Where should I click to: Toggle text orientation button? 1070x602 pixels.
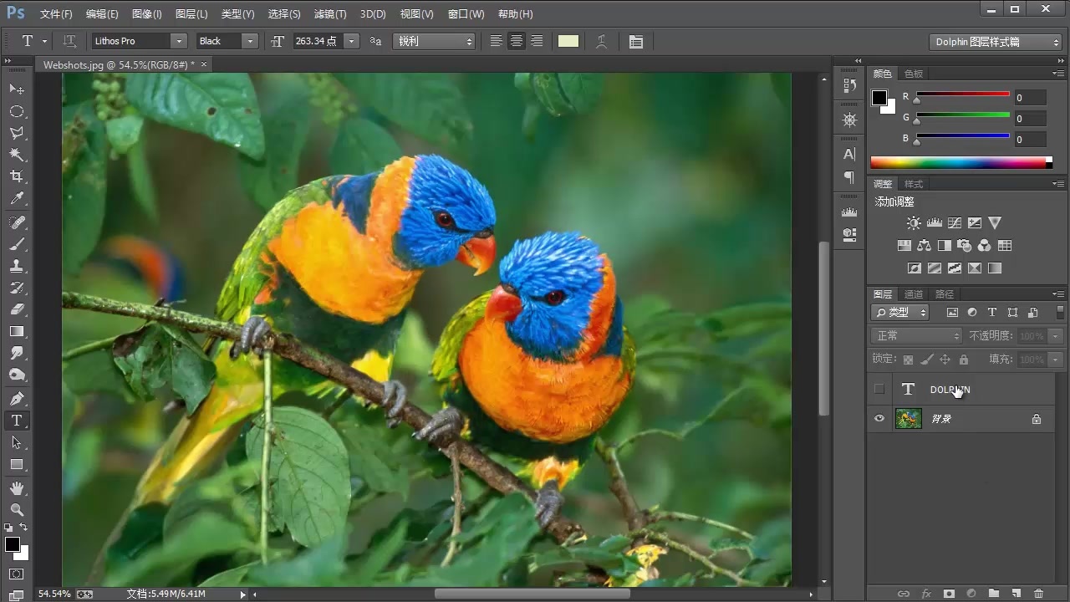pos(70,41)
